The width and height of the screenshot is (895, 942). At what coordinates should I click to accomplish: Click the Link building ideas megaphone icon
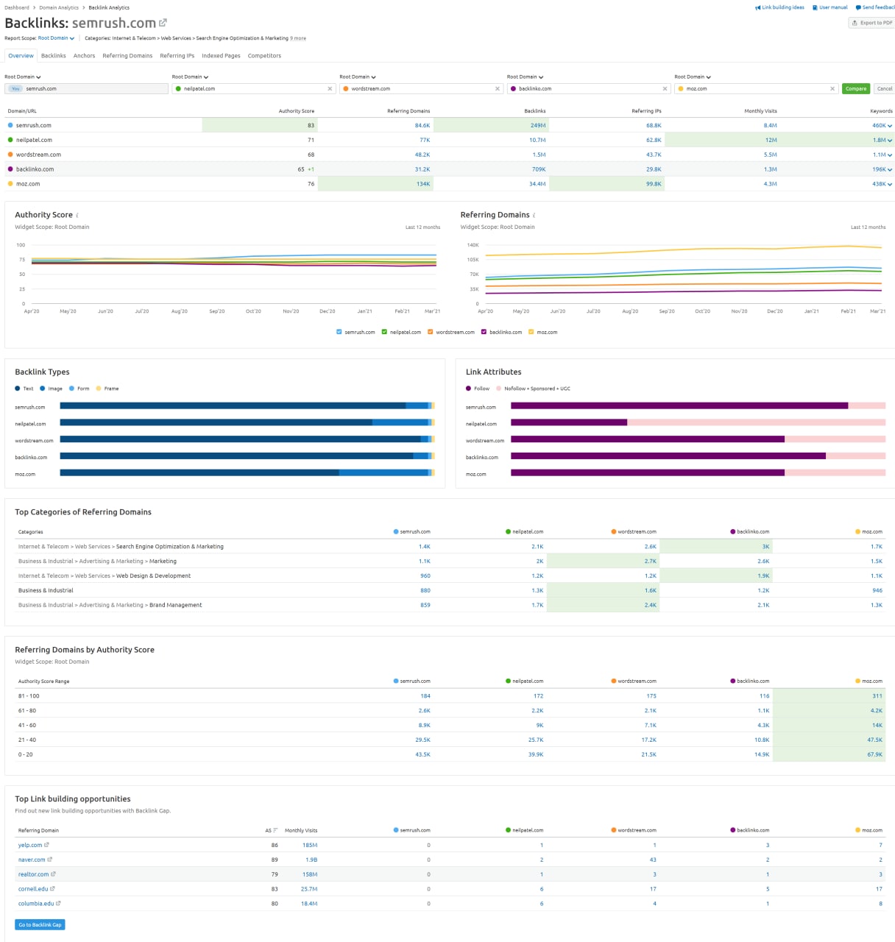[758, 7]
